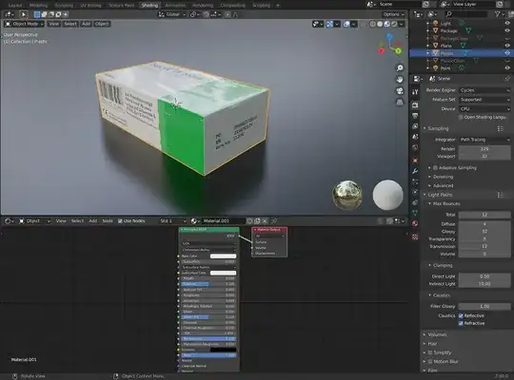Click the tweak select tool icon in header

click(23, 14)
